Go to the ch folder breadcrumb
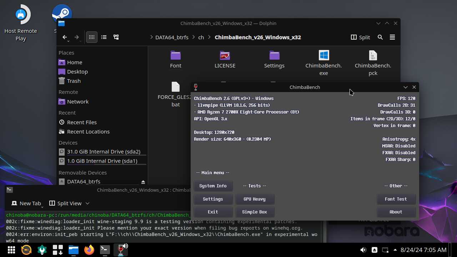 pyautogui.click(x=201, y=37)
